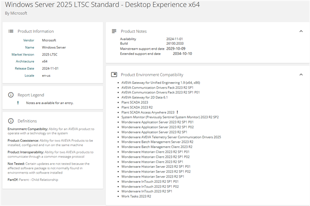310x206 pixels.
Task: Select Wonderware Batch Management Client 2023 R2
Action: click(x=157, y=147)
